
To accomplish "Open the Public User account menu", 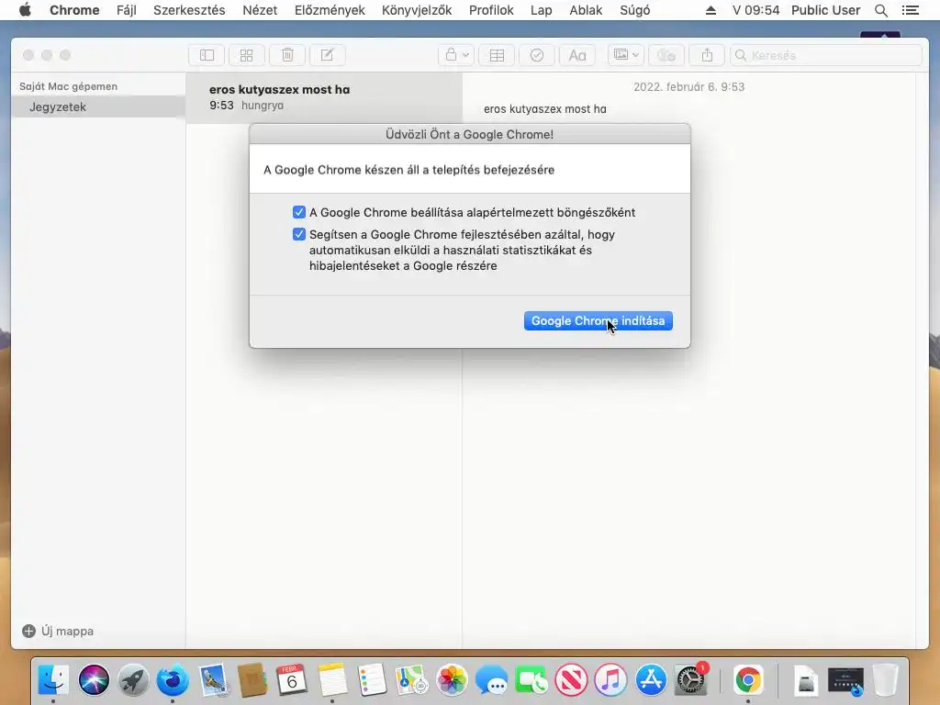I will coord(825,10).
